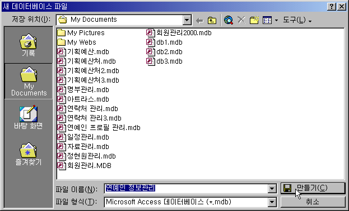The height and width of the screenshot is (211, 349).
Task: Click the Access icon of 명부관리.mdb
Action: (x=62, y=90)
